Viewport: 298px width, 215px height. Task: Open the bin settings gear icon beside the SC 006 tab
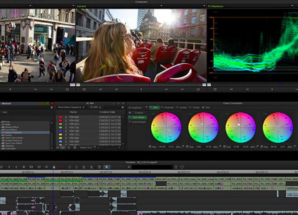tap(123, 107)
